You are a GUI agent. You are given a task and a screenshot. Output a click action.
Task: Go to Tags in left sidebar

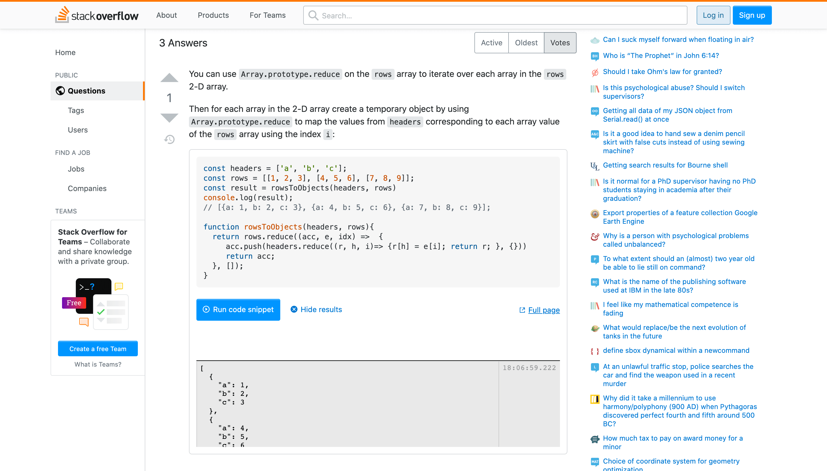click(76, 110)
